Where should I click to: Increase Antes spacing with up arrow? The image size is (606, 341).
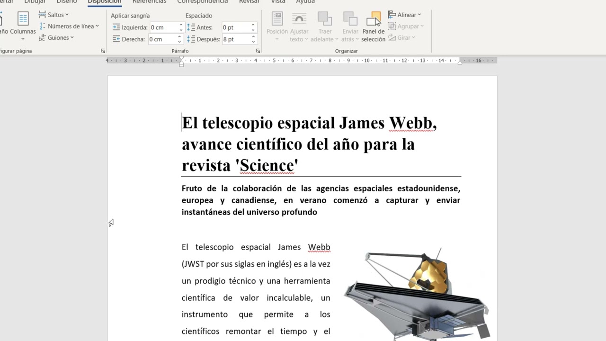(x=253, y=25)
